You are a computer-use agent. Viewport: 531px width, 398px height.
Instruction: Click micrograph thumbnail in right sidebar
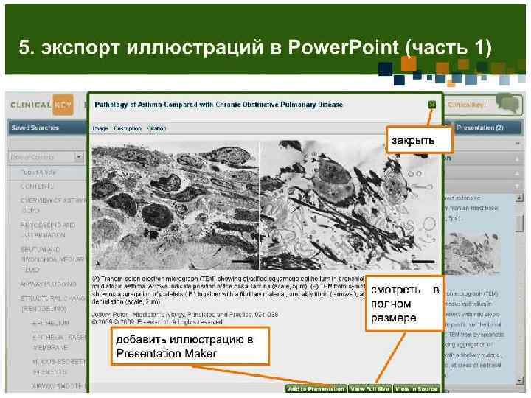[x=473, y=254]
